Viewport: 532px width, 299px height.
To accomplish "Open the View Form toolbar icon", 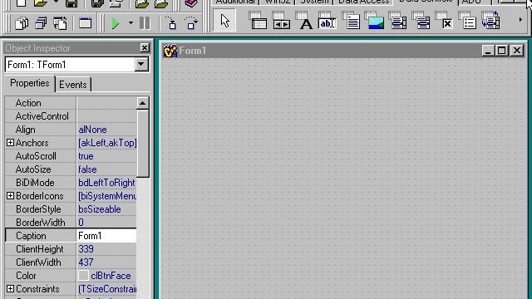I will (x=41, y=23).
